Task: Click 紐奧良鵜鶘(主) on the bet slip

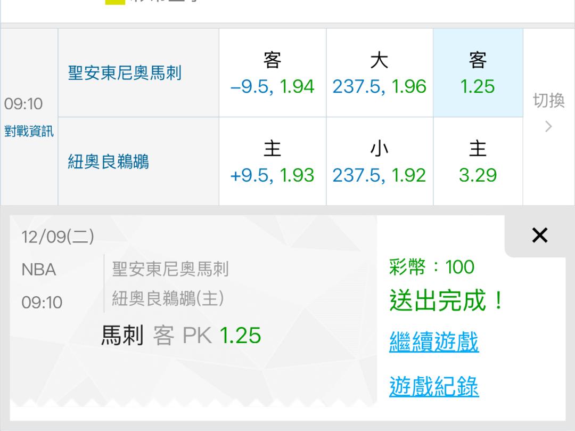Action: [x=168, y=298]
